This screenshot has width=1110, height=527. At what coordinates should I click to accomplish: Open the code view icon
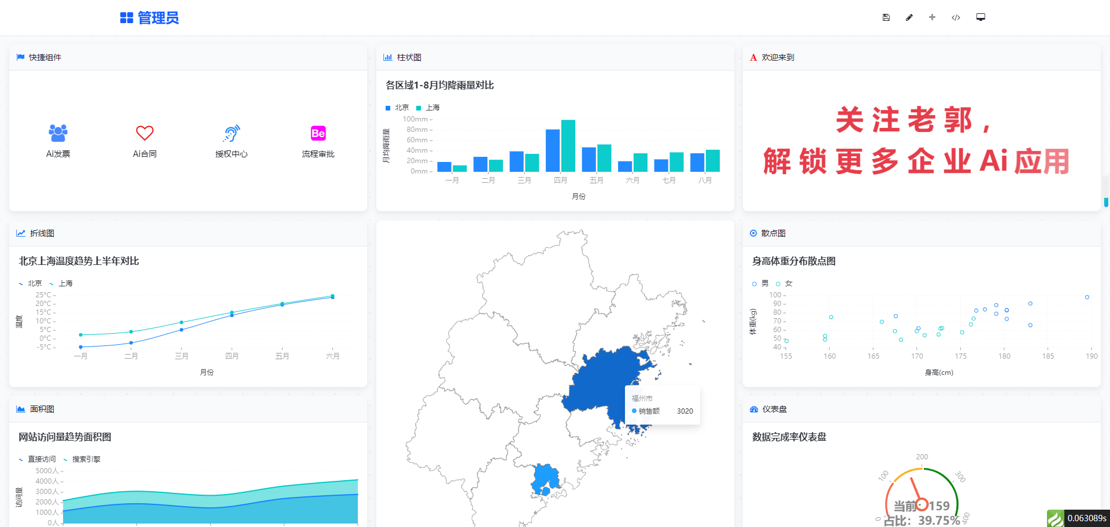(x=956, y=17)
